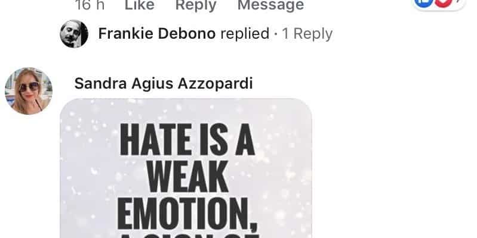This screenshot has width=477, height=238.
Task: Open the hate quote image attachment
Action: 186,168
